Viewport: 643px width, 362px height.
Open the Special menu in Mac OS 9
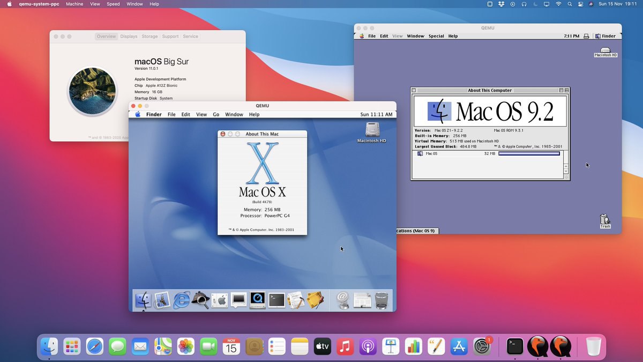[x=436, y=36]
